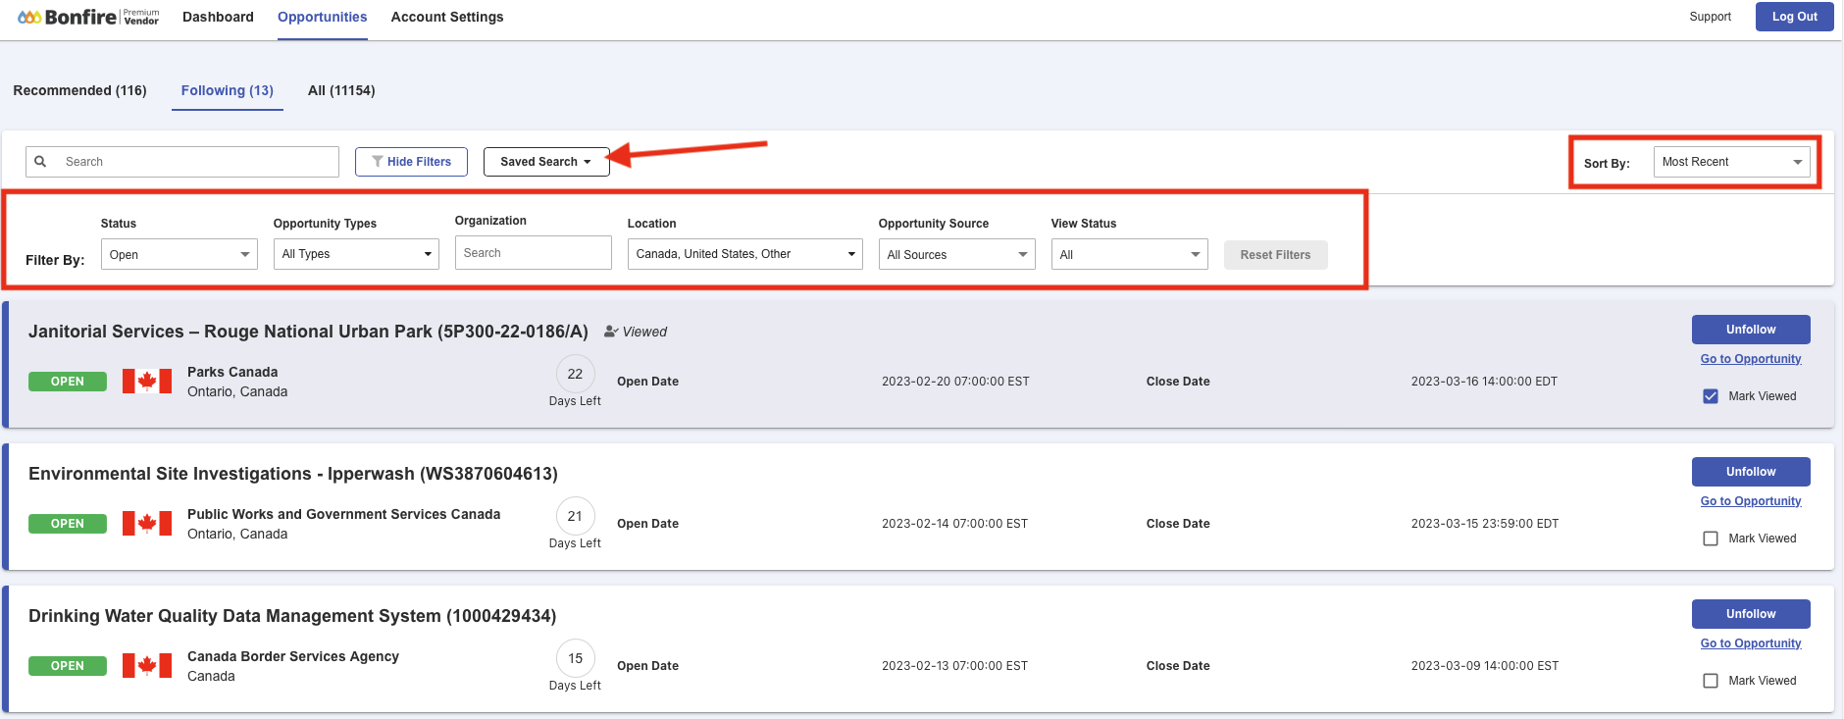Image resolution: width=1844 pixels, height=719 pixels.
Task: Check Mark Viewed for Drinking Water Quality
Action: point(1711,681)
